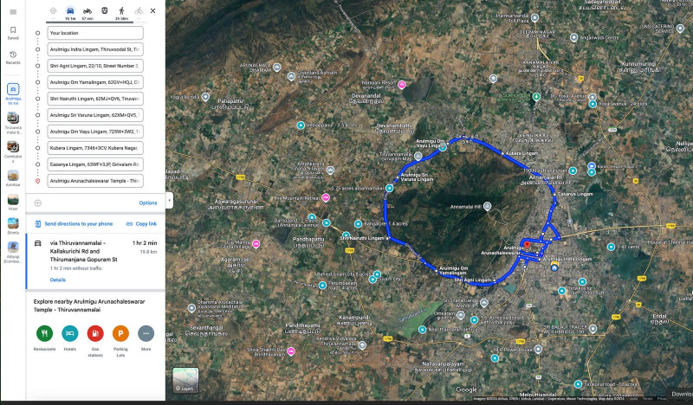Edit the Shri Agni Lingam stop field
Viewport: 693px width, 405px height.
pyautogui.click(x=95, y=66)
